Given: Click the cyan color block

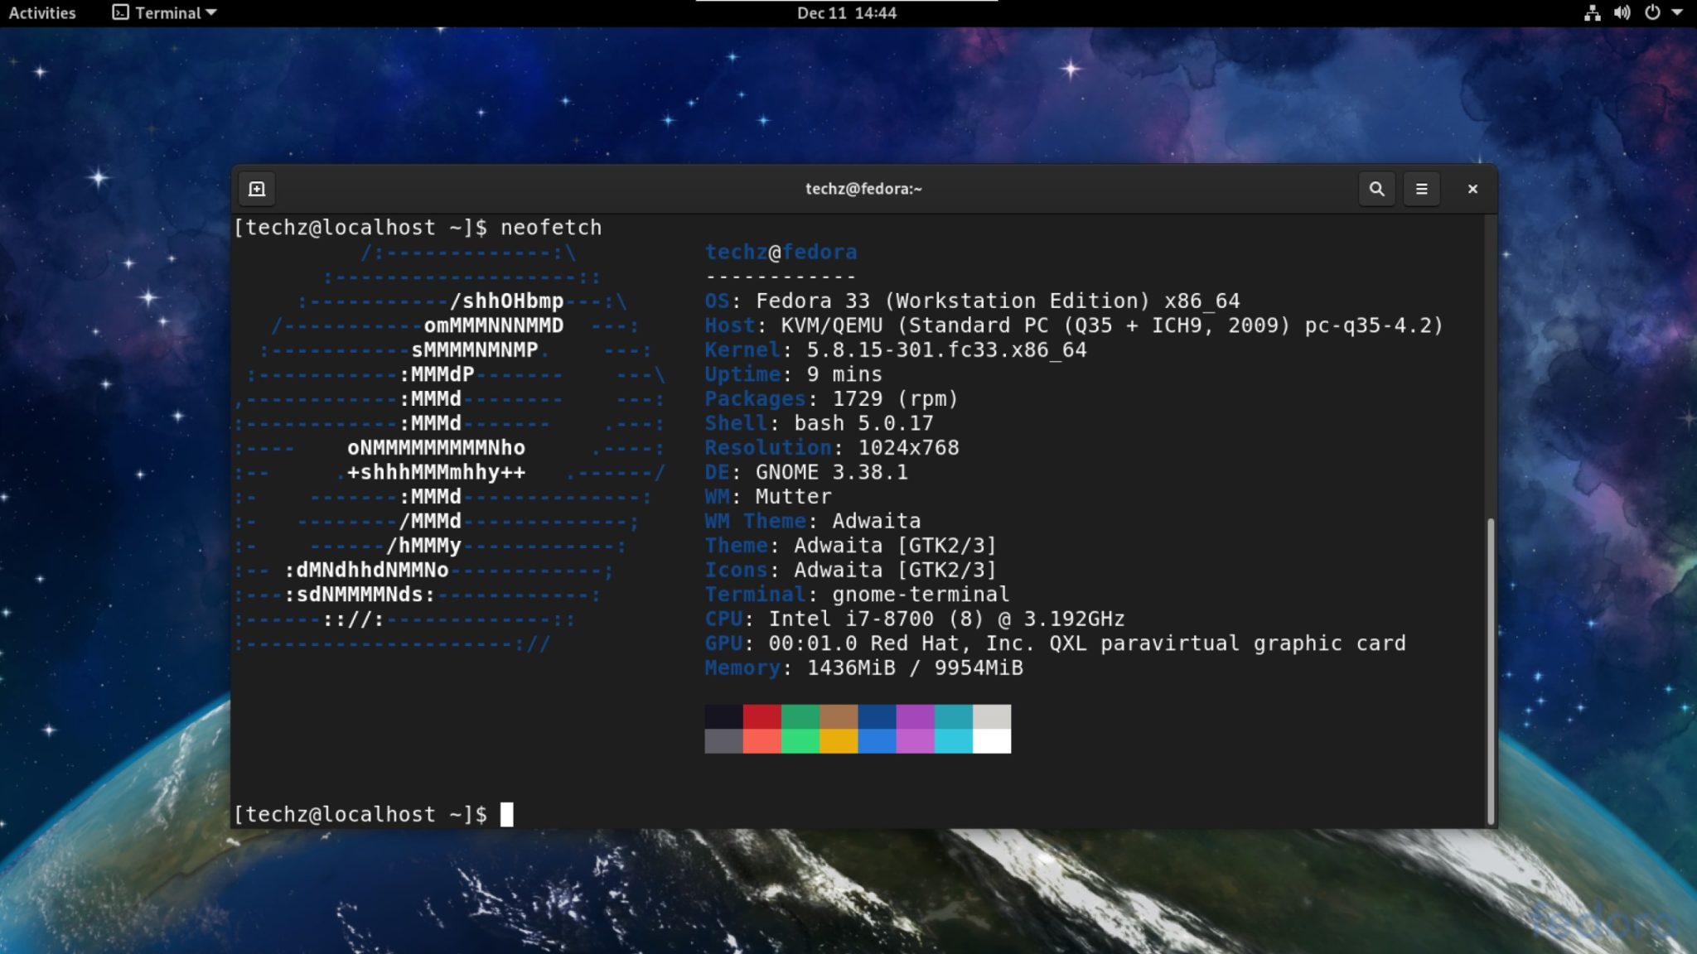Looking at the screenshot, I should coord(954,741).
